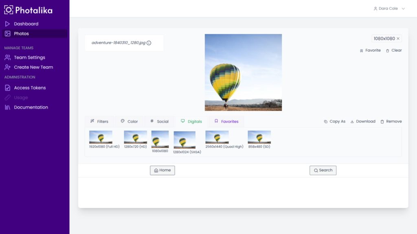Screen dimensions: 417x234
Task: Click Copy As action
Action: [334, 121]
